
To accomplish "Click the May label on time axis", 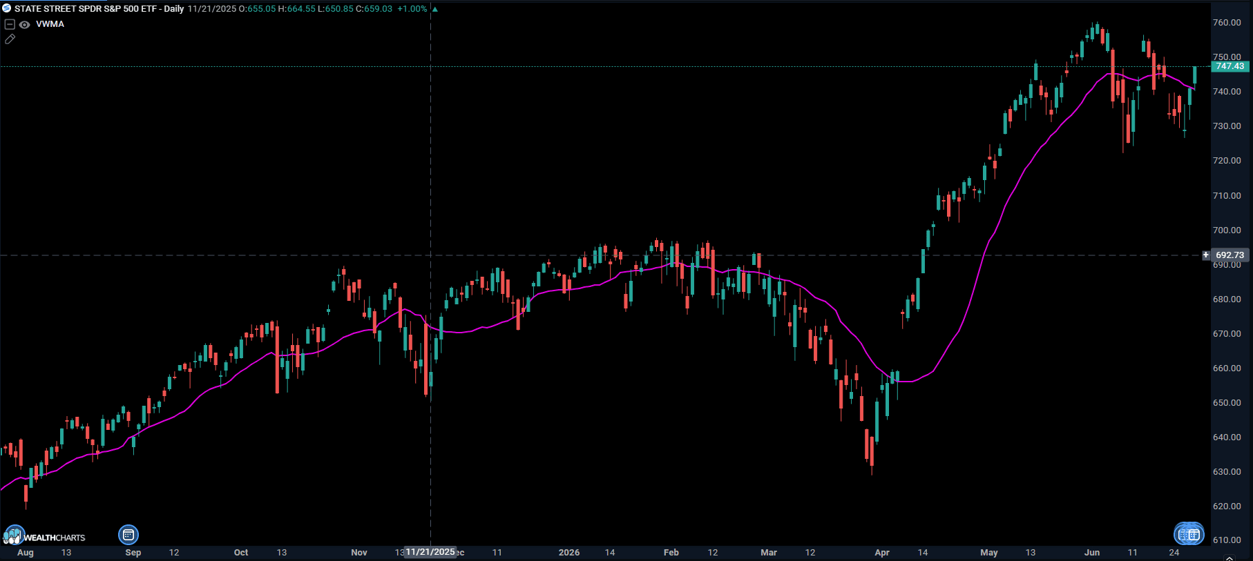I will tap(989, 553).
